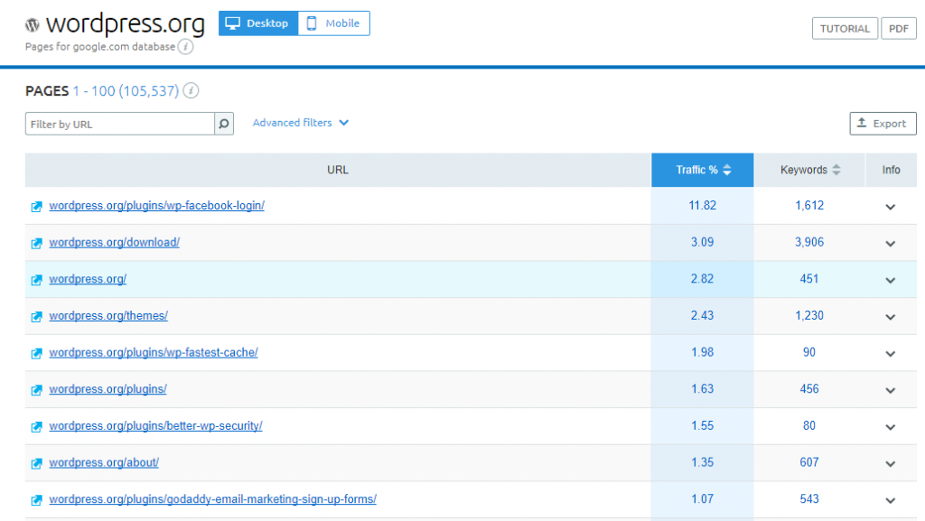Click traffic value 1.55

click(x=703, y=425)
